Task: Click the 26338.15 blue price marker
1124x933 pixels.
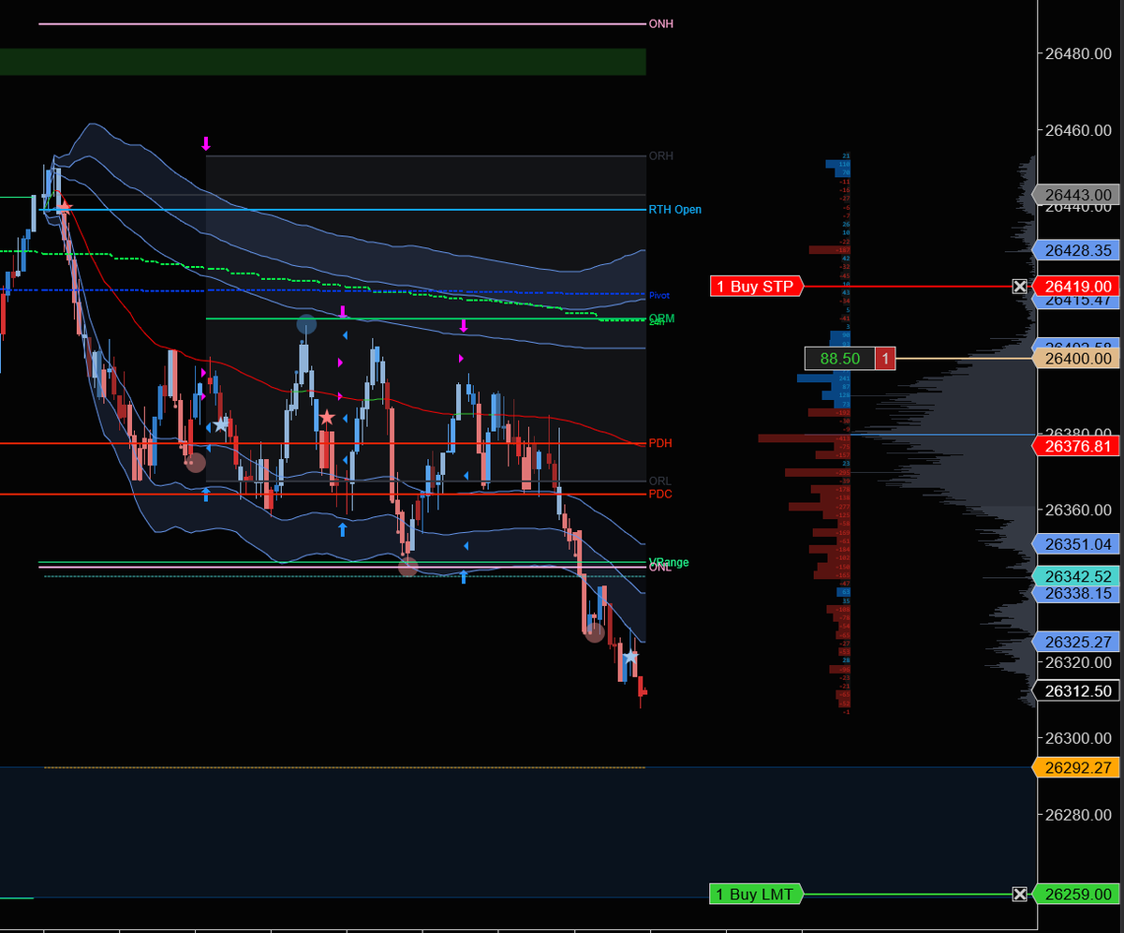Action: click(1077, 593)
